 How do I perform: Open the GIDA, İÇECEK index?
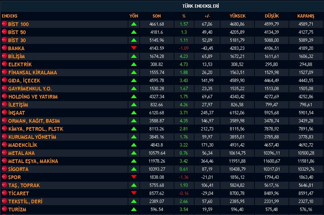coord(24,81)
